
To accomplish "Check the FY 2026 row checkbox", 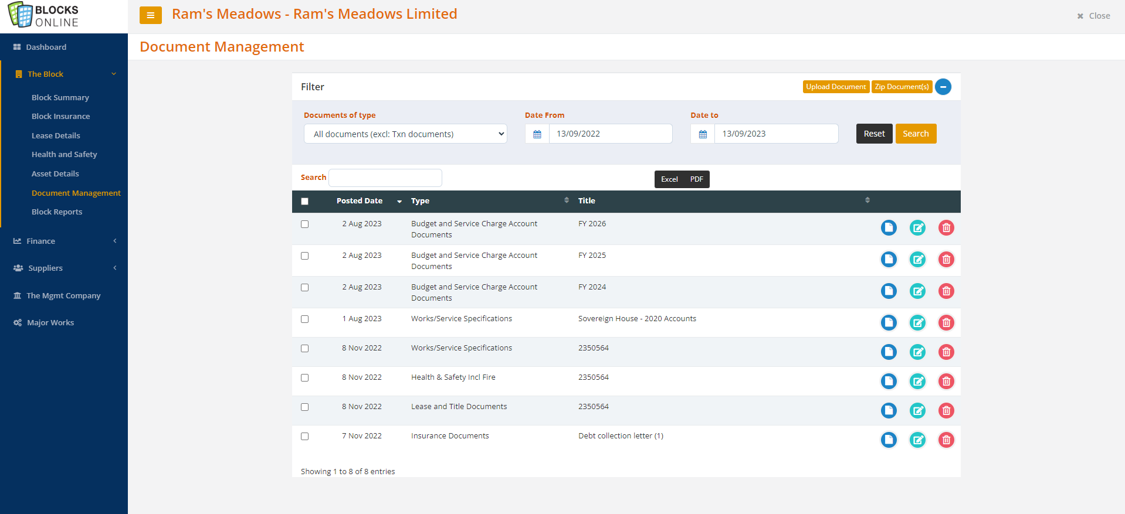I will coord(304,224).
